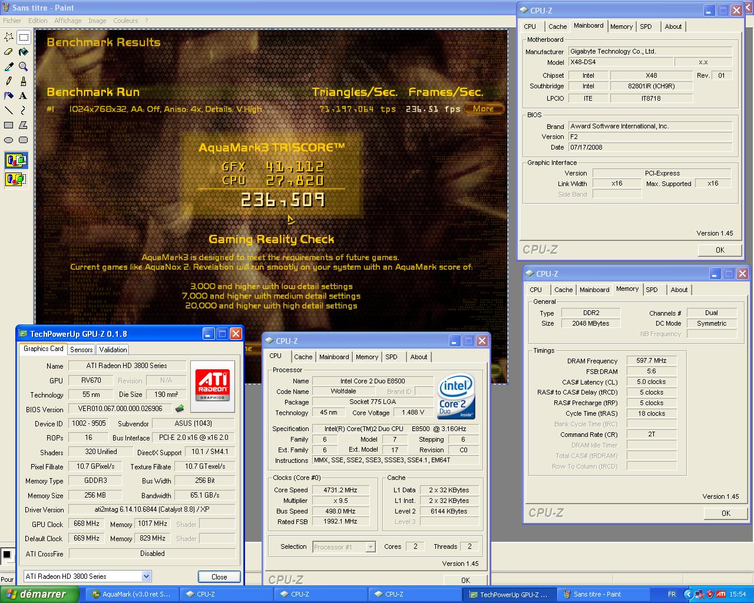Click the BIOS save chip icon in GPU-Z
Screen dimensions: 754x603
[180, 409]
